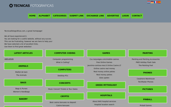Click the Tecnicas Fotograficas logo
This screenshot has height=107, width=171.
pos(31,6)
